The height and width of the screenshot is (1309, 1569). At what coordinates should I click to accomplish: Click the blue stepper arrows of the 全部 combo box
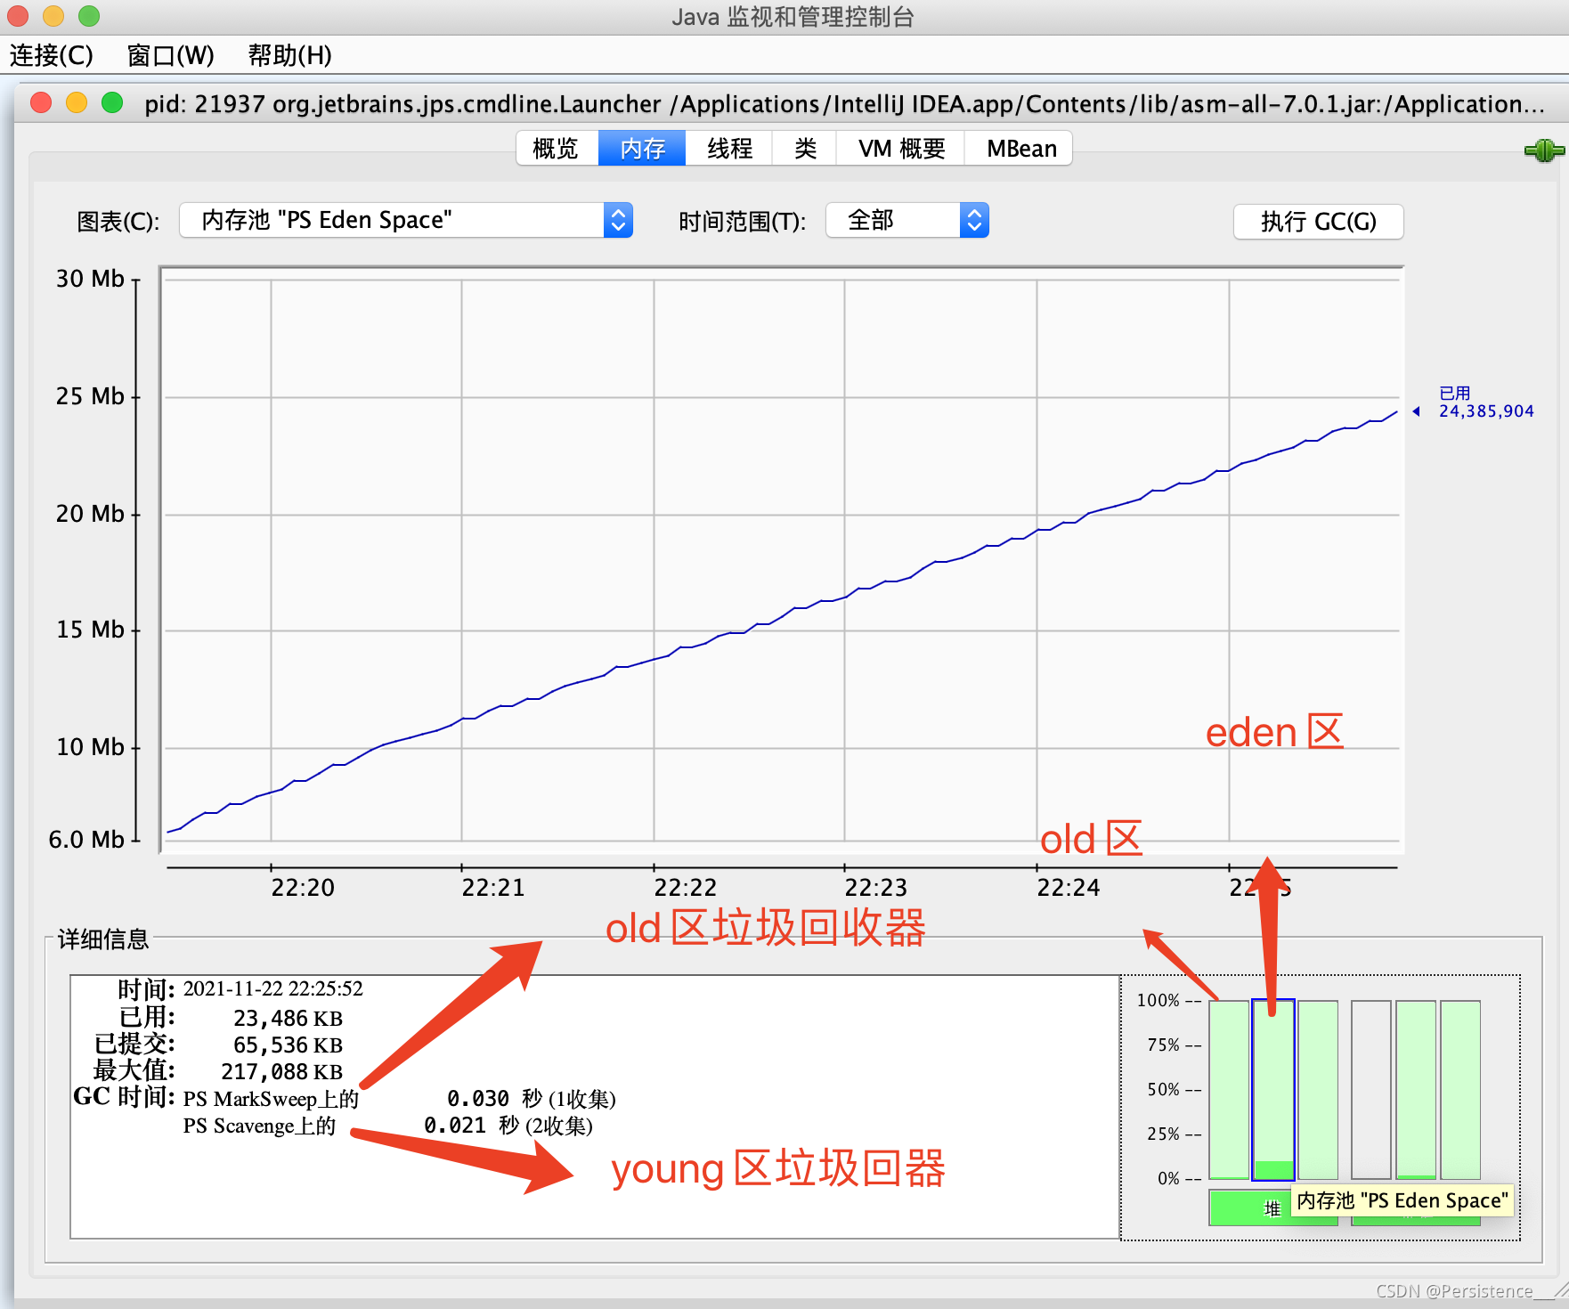coord(974,220)
